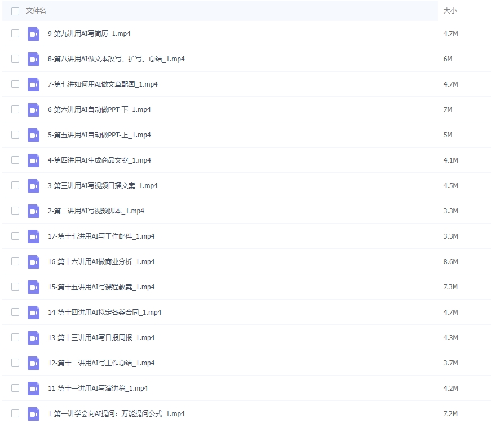Select the video icon for 7-第七讲如何用AI做文章配图_1.mp4

point(33,84)
